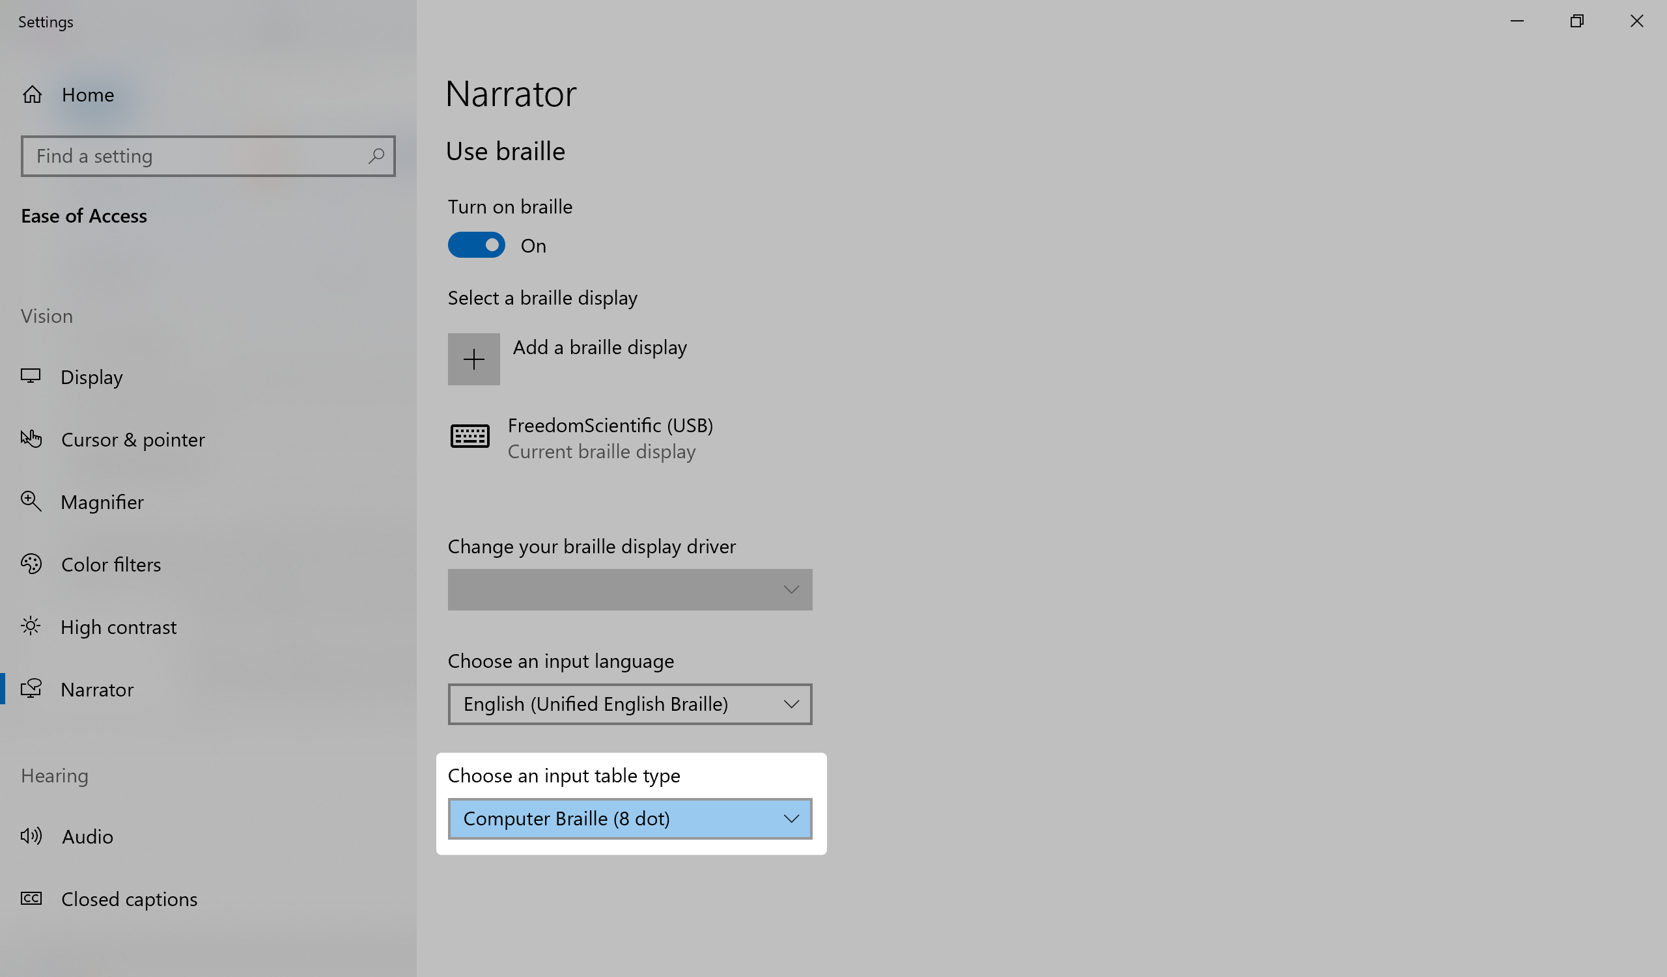The width and height of the screenshot is (1667, 977).
Task: Open the input table type dropdown
Action: click(629, 819)
